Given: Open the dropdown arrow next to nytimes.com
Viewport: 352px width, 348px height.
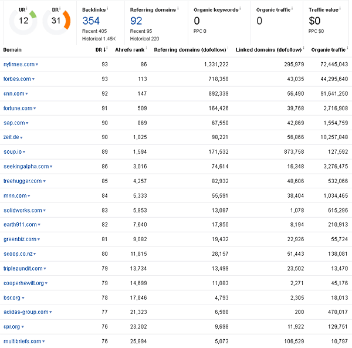Looking at the screenshot, I should coord(37,65).
